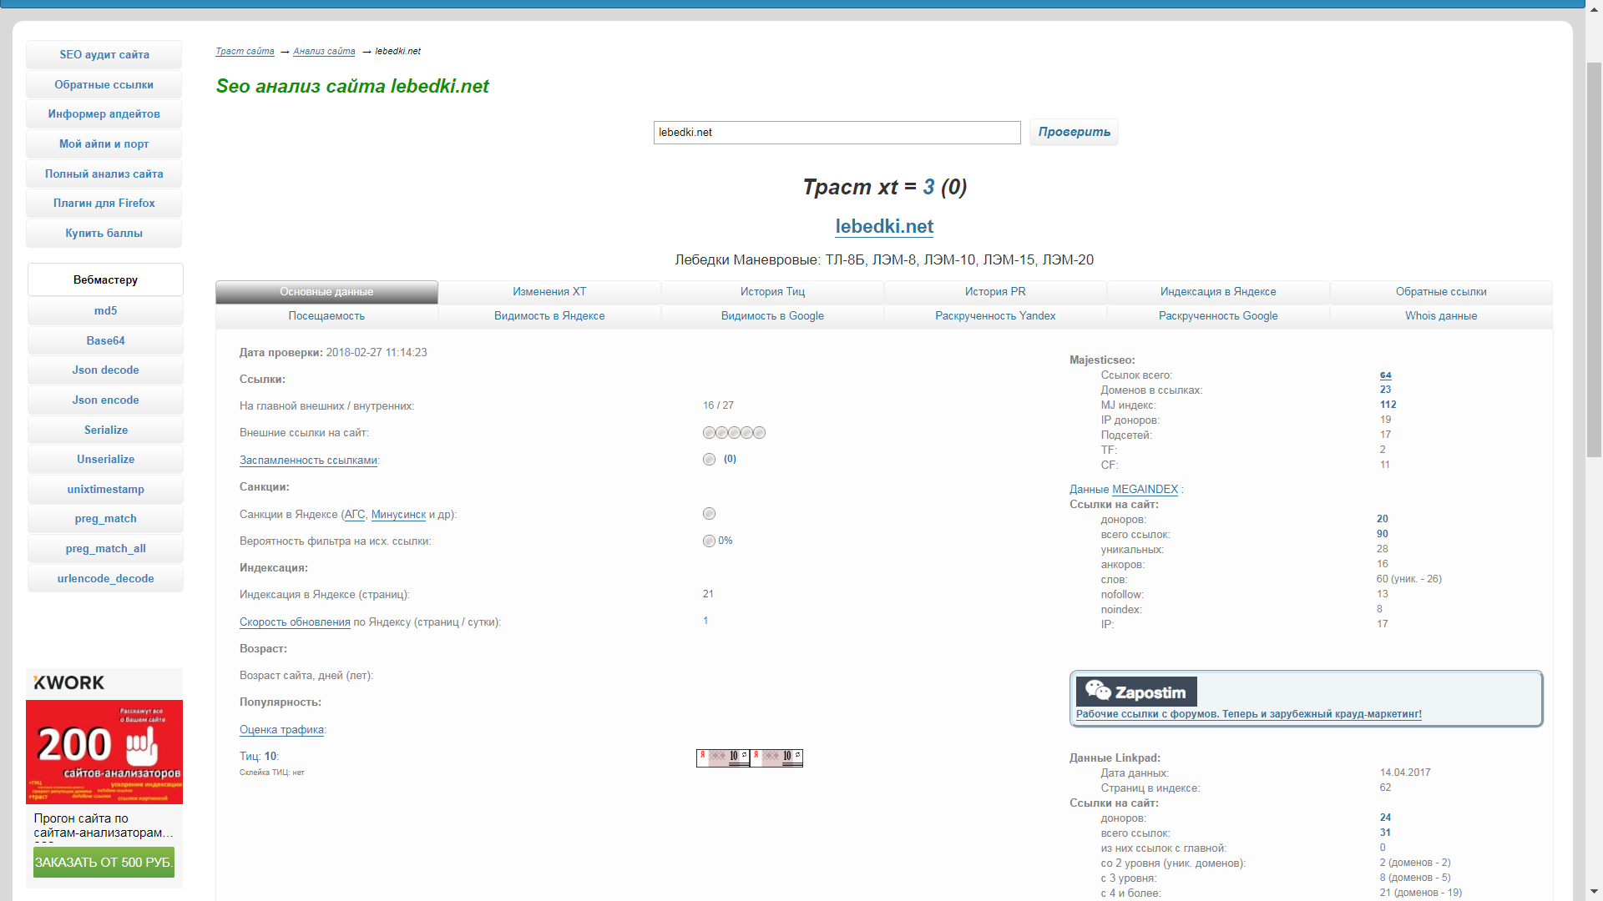
Task: Open the Whois данные tab
Action: coord(1440,316)
